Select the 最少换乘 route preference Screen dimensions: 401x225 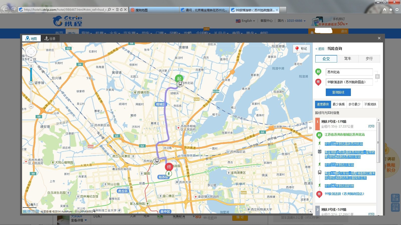click(339, 104)
